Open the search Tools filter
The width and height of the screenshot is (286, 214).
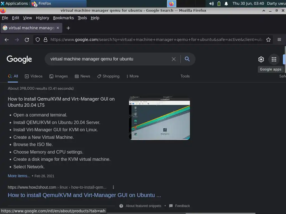pos(185,76)
